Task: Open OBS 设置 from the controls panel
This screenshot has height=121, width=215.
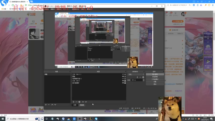Action: (x=155, y=82)
